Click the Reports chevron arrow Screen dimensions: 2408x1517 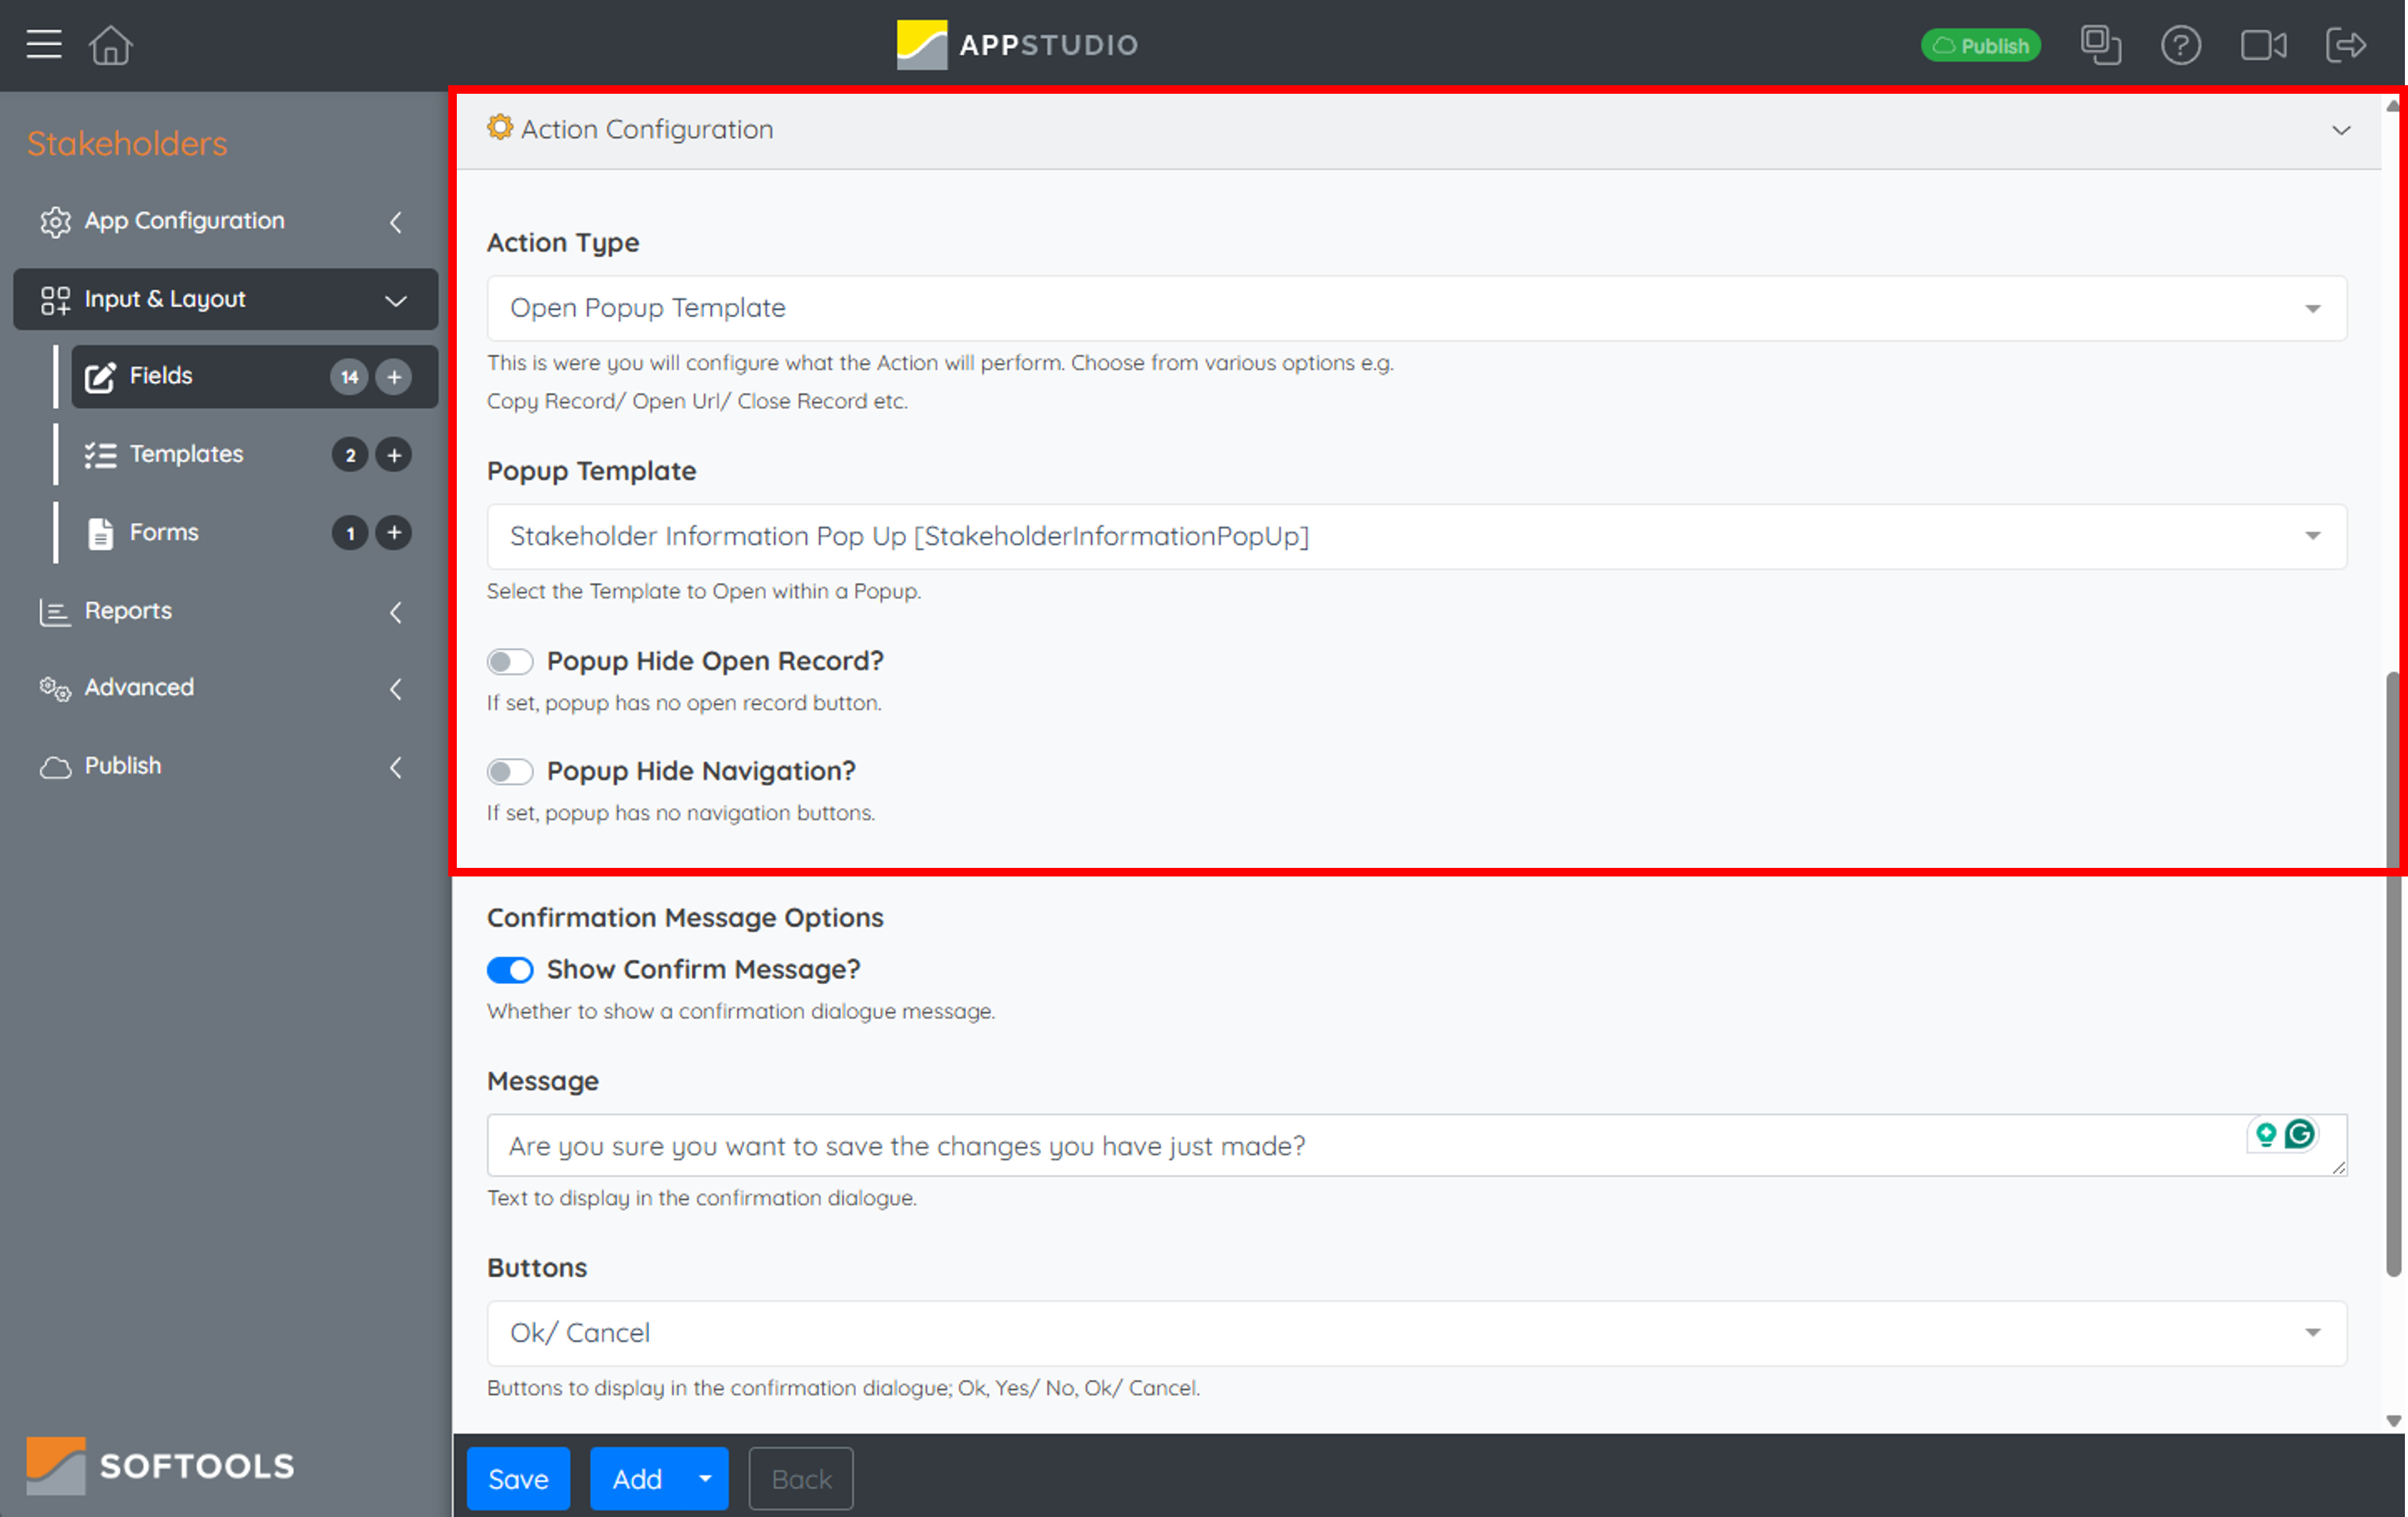[396, 612]
